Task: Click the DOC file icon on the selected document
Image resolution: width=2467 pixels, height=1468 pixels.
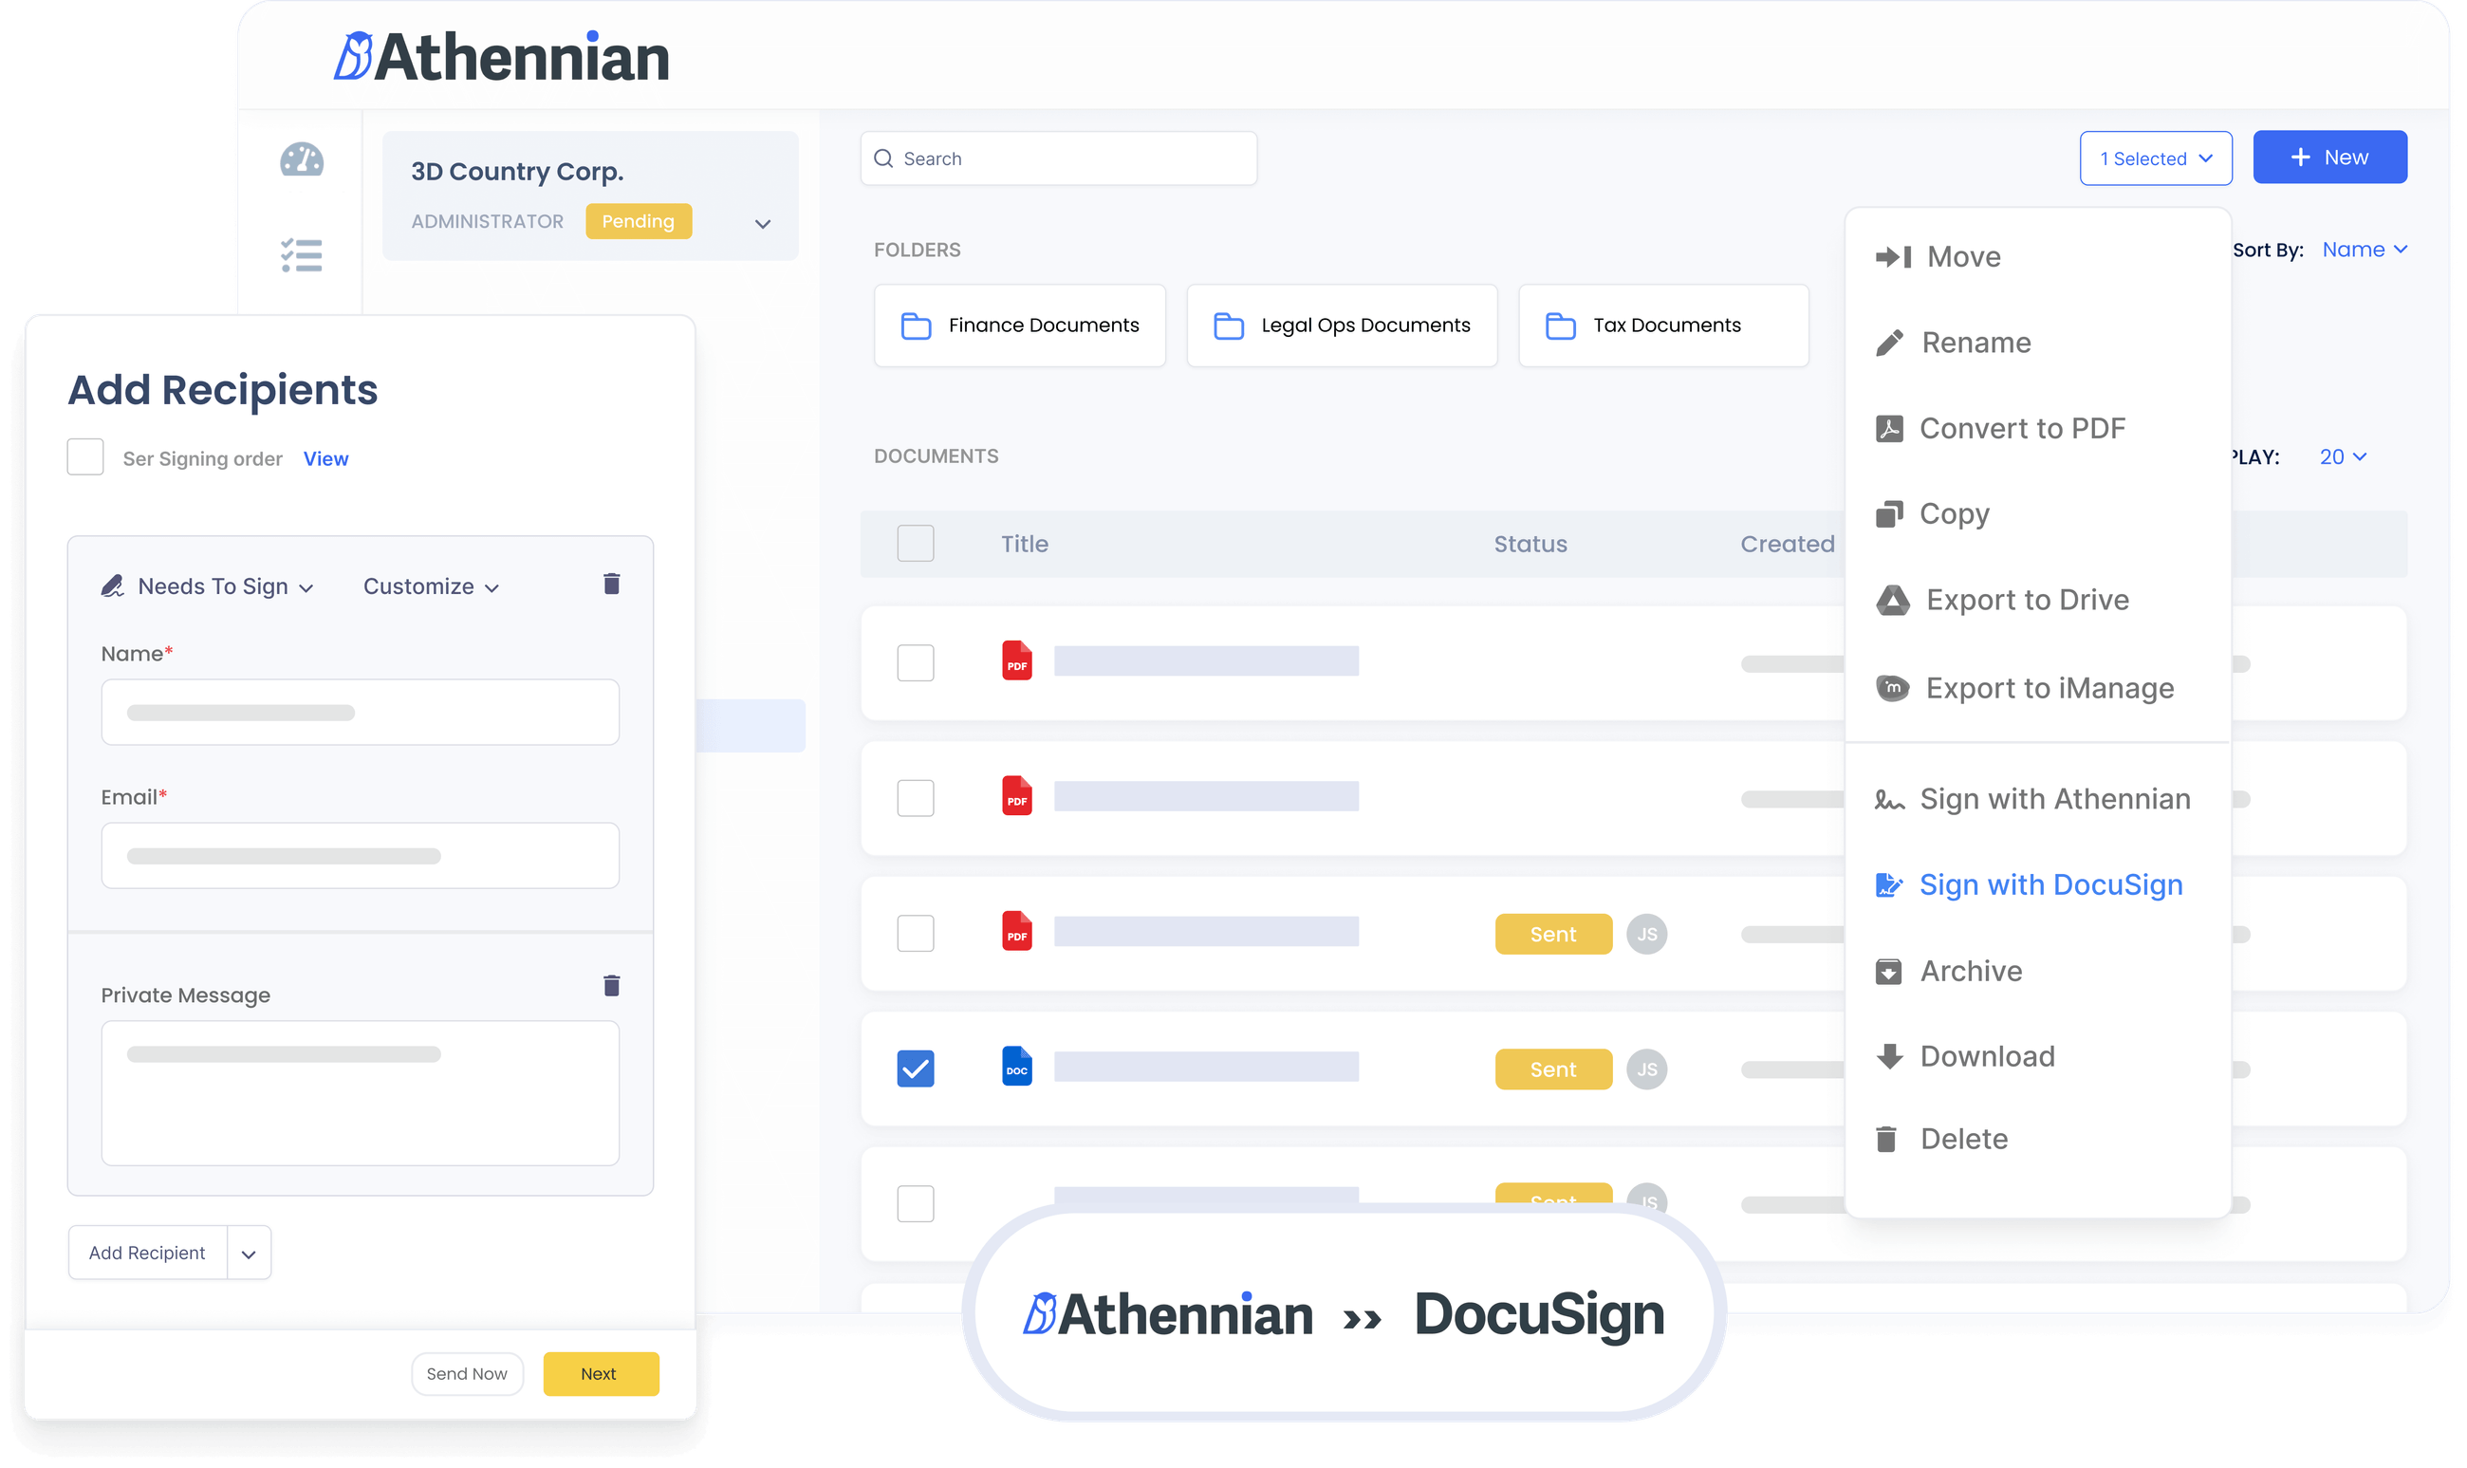Action: [x=1016, y=1068]
